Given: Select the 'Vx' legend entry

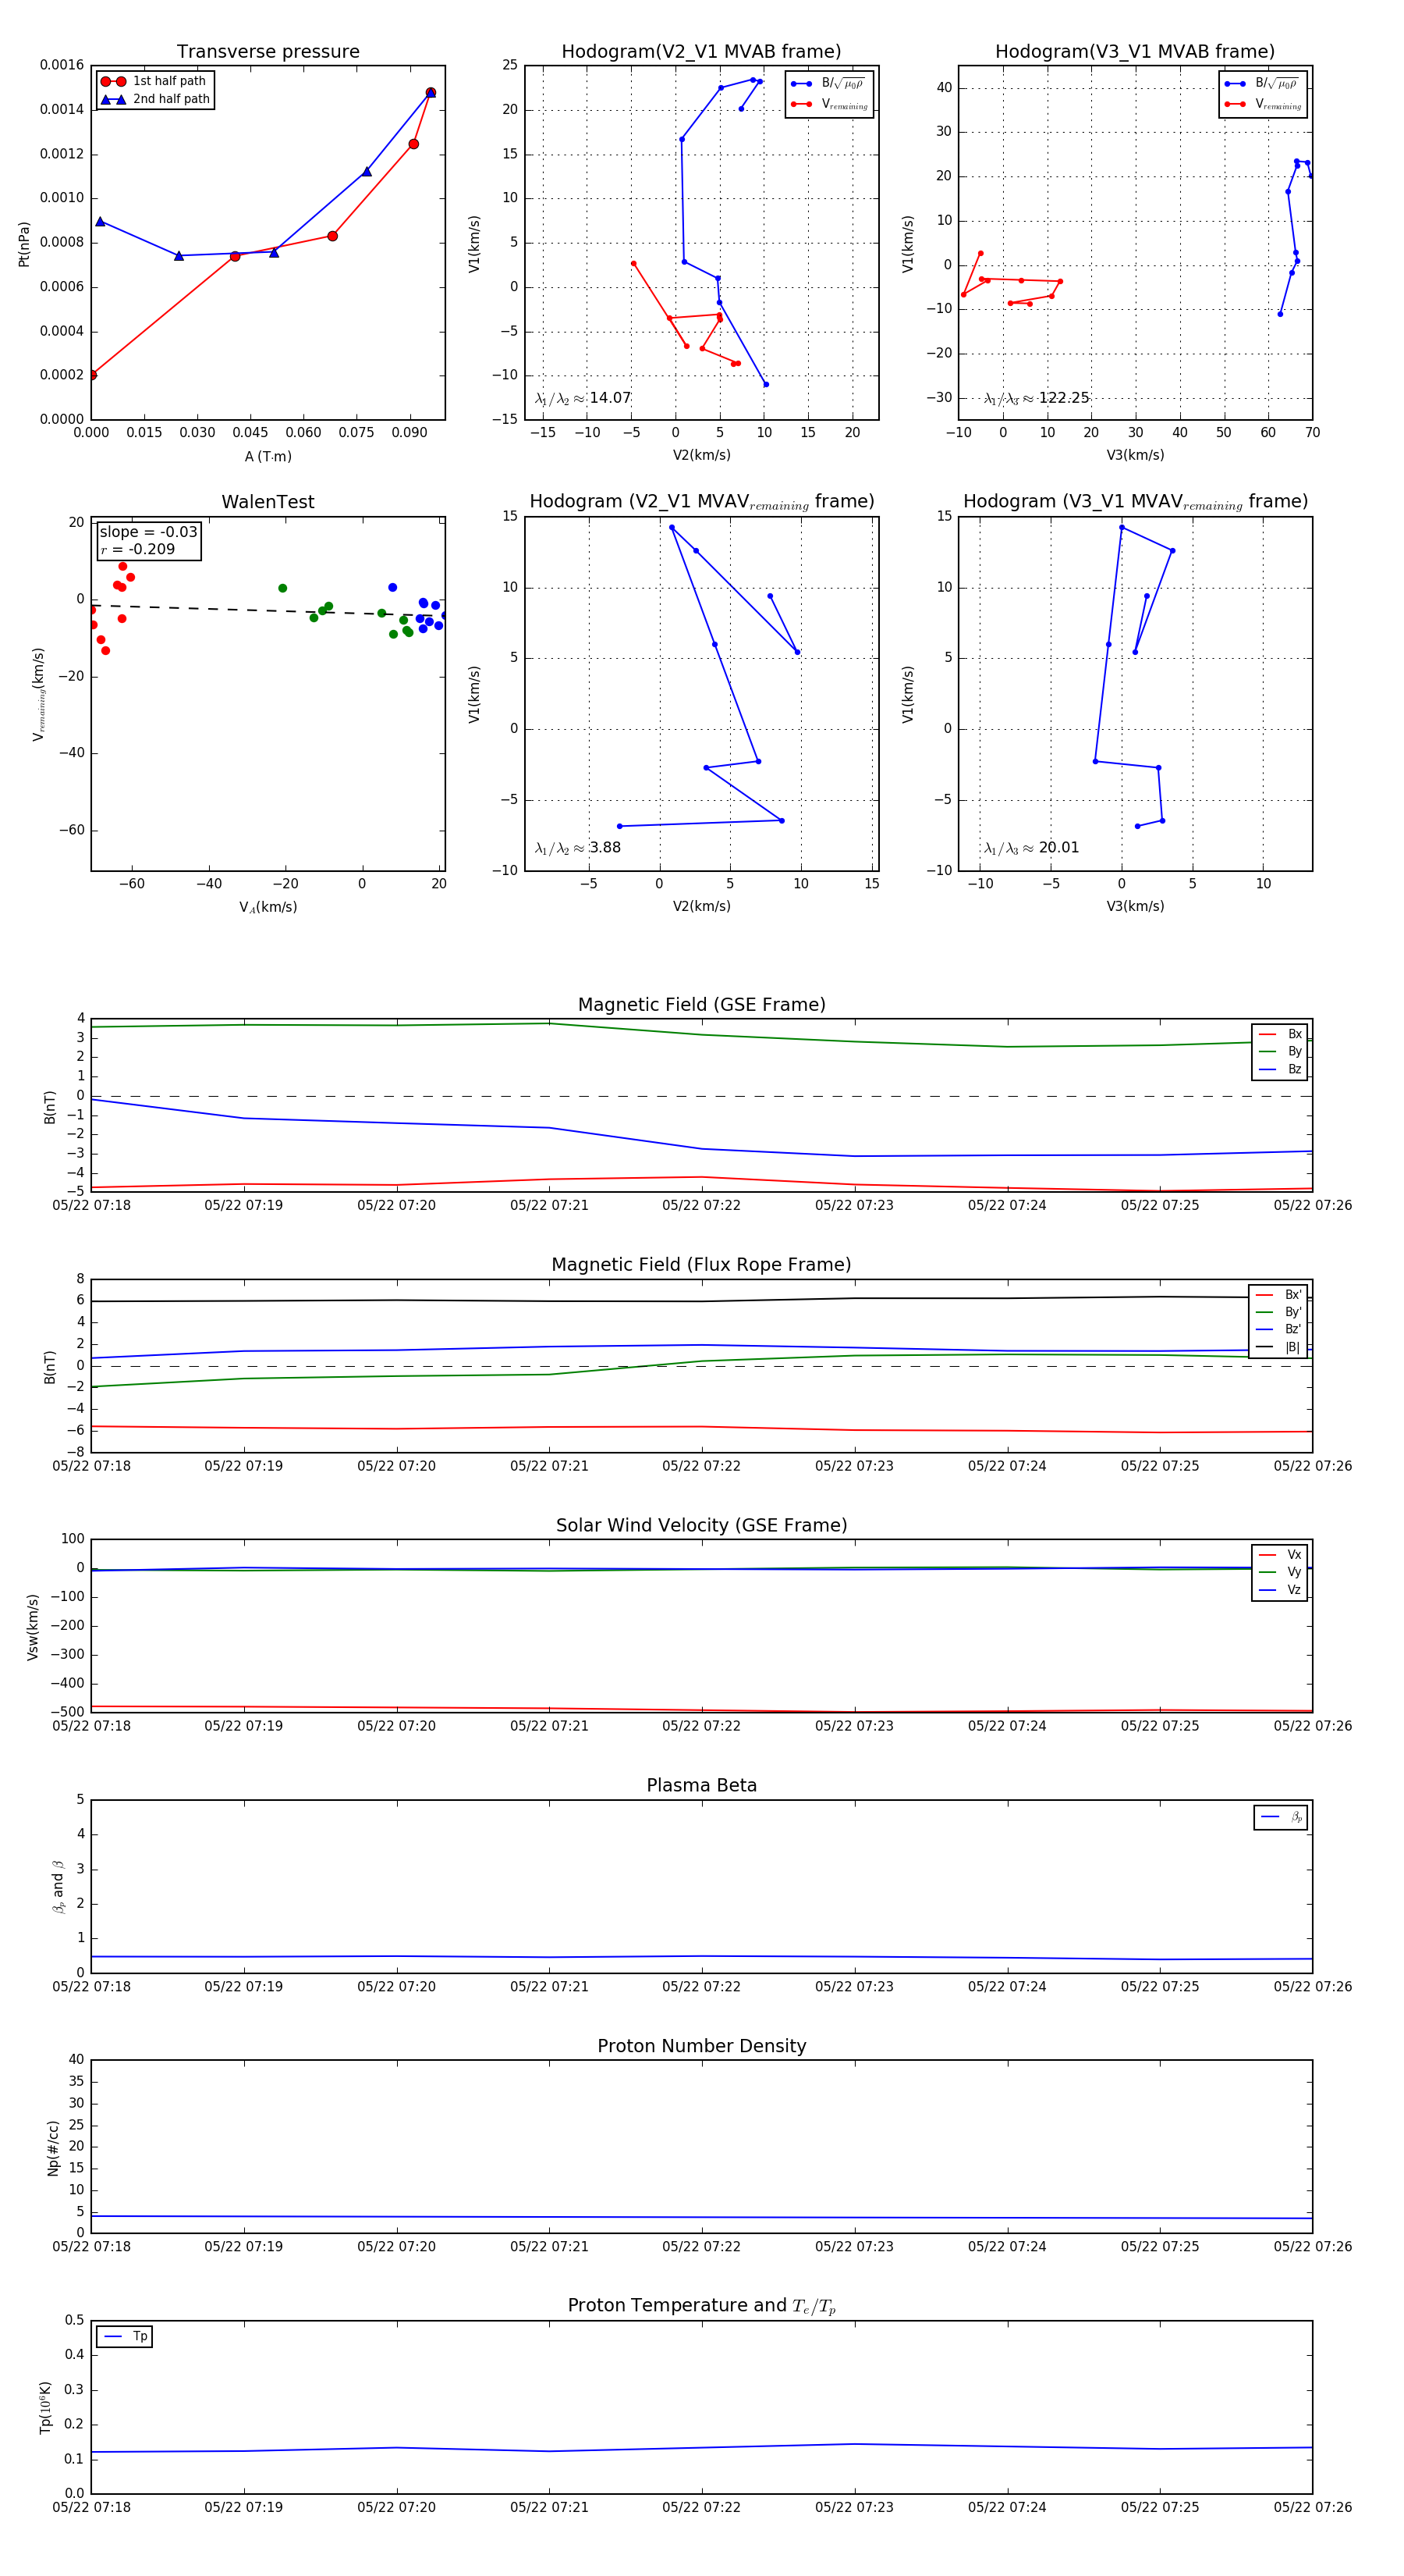Looking at the screenshot, I should click(x=1280, y=1555).
